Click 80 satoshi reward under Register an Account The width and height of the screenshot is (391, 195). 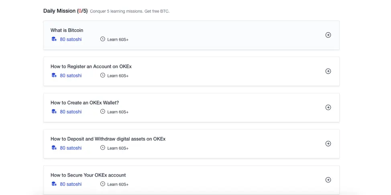pos(71,76)
